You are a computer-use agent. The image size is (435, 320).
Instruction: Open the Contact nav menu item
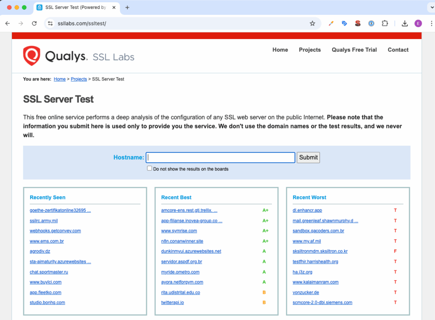click(398, 50)
